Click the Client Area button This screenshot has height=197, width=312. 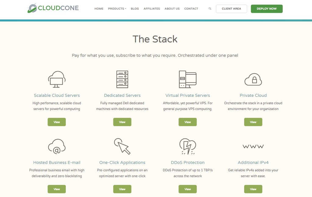click(x=232, y=9)
